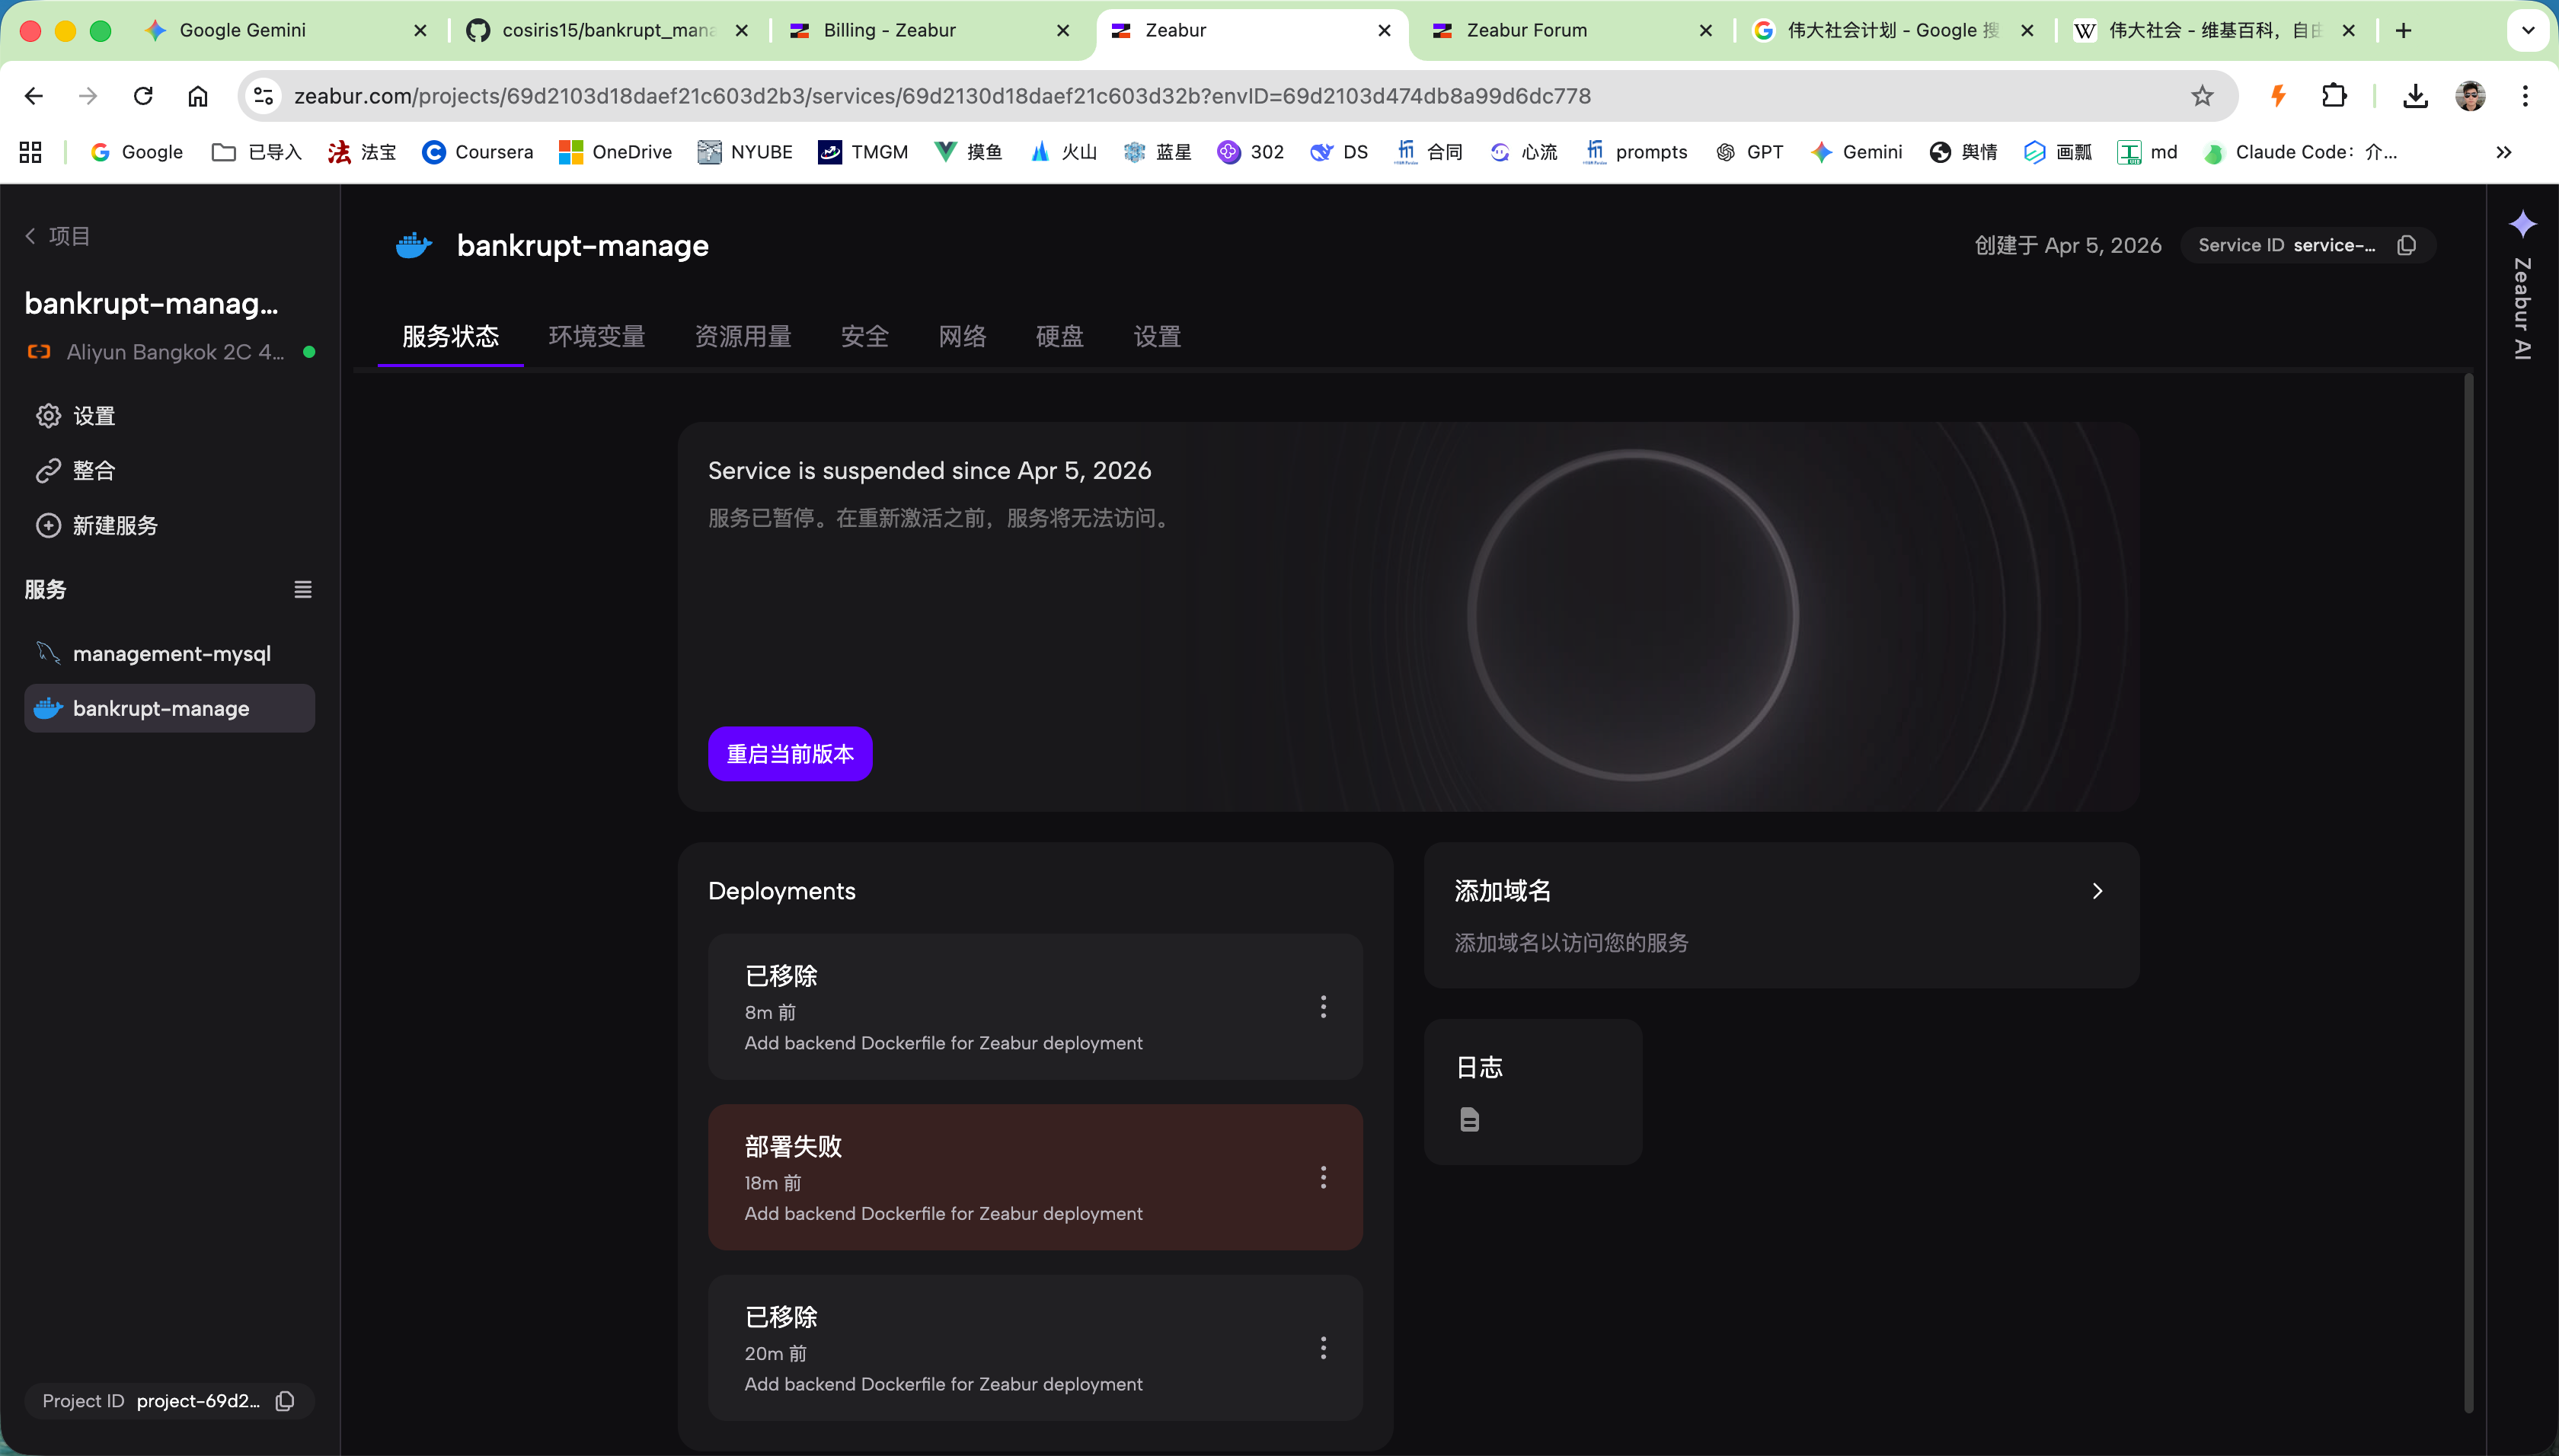Select the management-mysql service
Screen dimensions: 2559x1456
pyautogui.click(x=169, y=654)
